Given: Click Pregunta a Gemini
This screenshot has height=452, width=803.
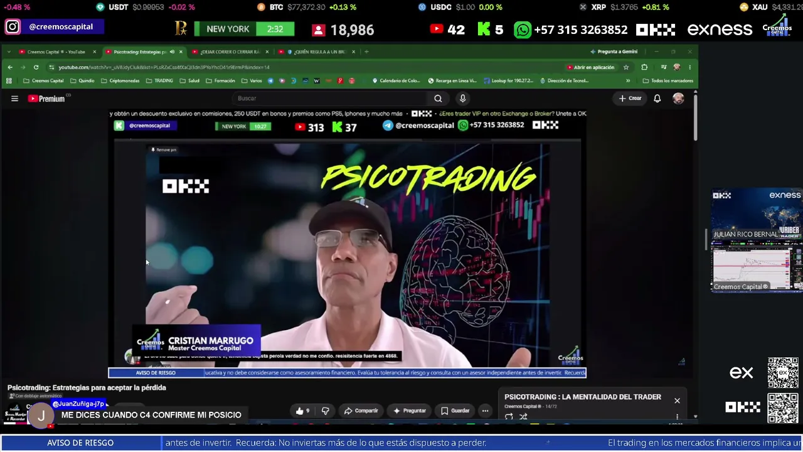Looking at the screenshot, I should (614, 51).
